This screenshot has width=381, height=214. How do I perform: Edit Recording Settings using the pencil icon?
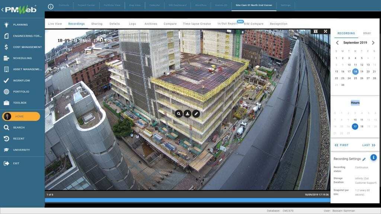click(365, 158)
